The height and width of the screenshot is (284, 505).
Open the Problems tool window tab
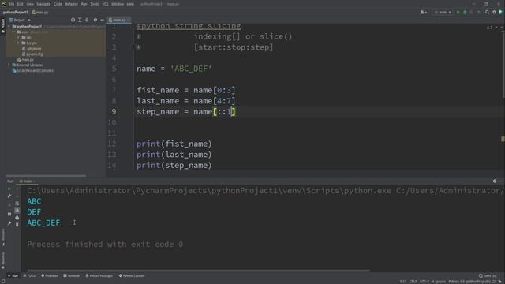(x=49, y=275)
